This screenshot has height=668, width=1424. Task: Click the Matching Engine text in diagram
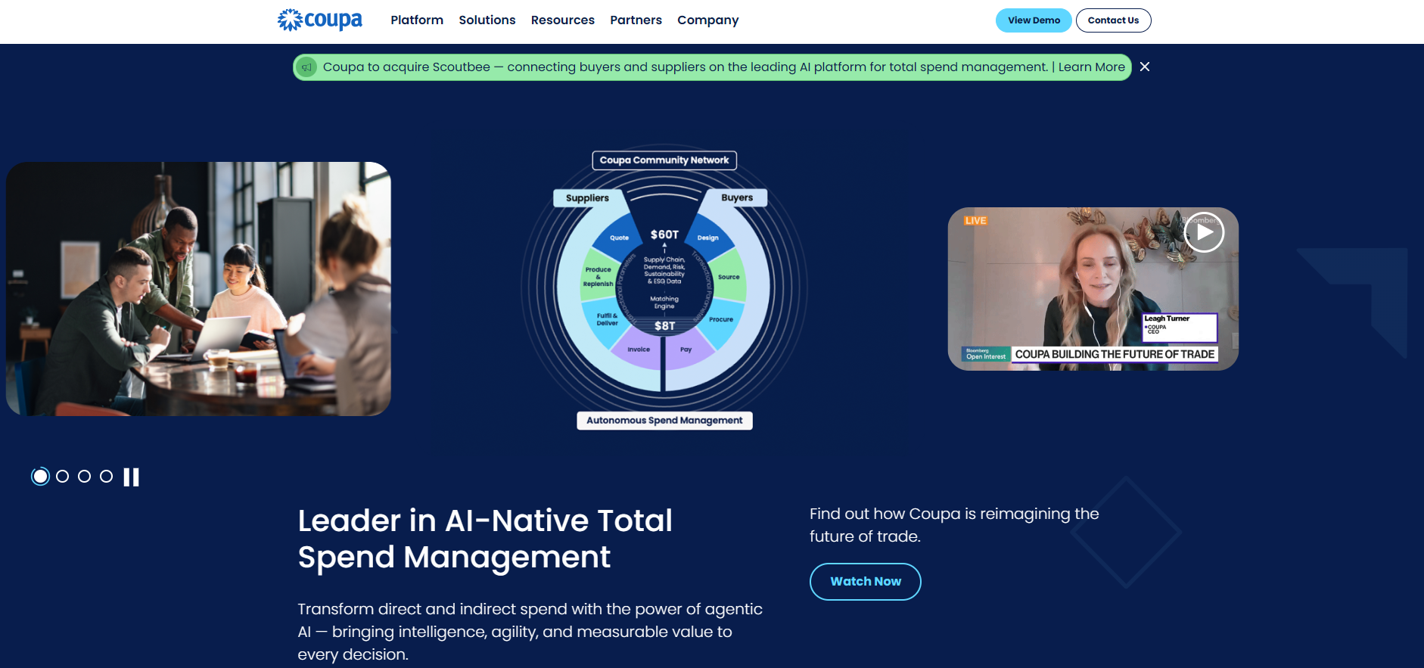click(664, 303)
